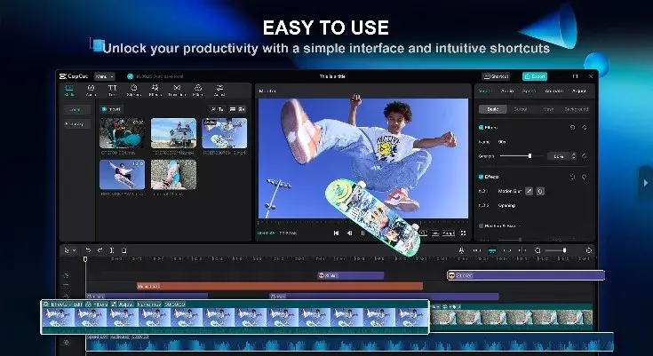Switch media bin to grid view

point(242,109)
